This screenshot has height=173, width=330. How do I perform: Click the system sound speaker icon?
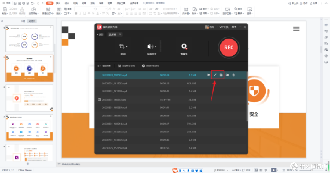150,46
